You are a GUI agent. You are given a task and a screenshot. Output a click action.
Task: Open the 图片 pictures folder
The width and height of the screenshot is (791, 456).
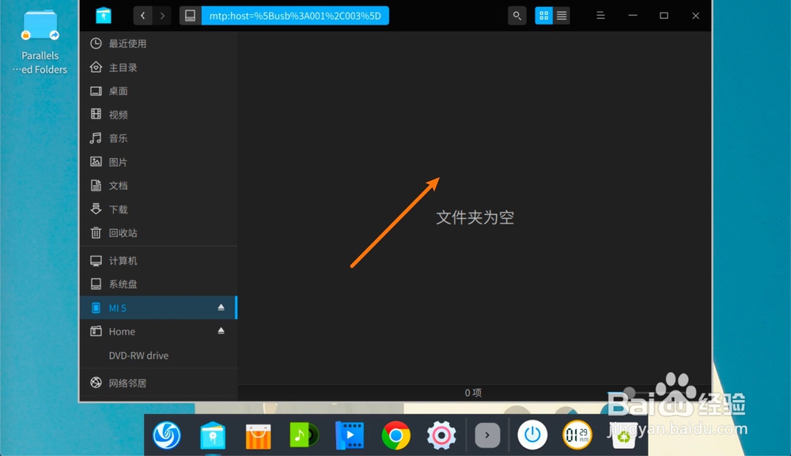tap(158, 162)
